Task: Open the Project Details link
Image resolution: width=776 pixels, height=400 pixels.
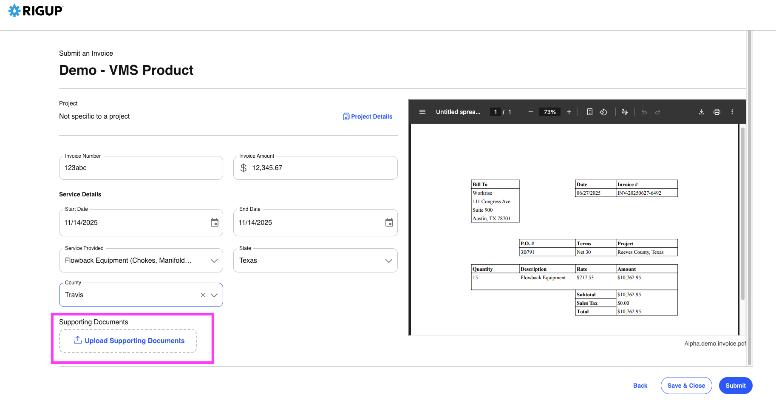Action: (x=368, y=116)
